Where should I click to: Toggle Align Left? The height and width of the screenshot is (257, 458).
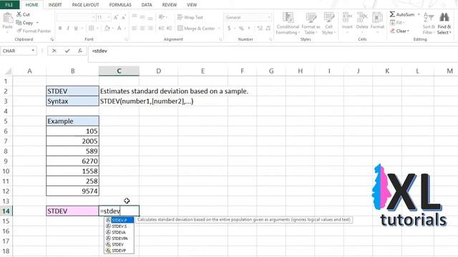(135, 29)
